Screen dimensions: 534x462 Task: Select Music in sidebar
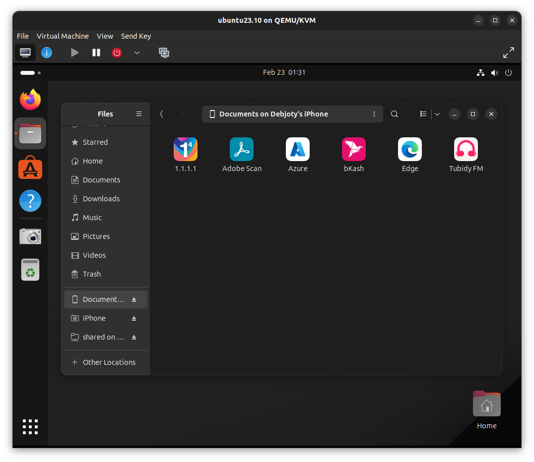click(x=106, y=218)
